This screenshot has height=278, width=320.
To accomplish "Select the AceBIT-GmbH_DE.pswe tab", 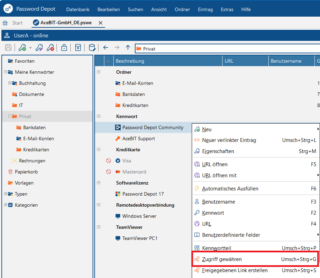I will tap(66, 23).
